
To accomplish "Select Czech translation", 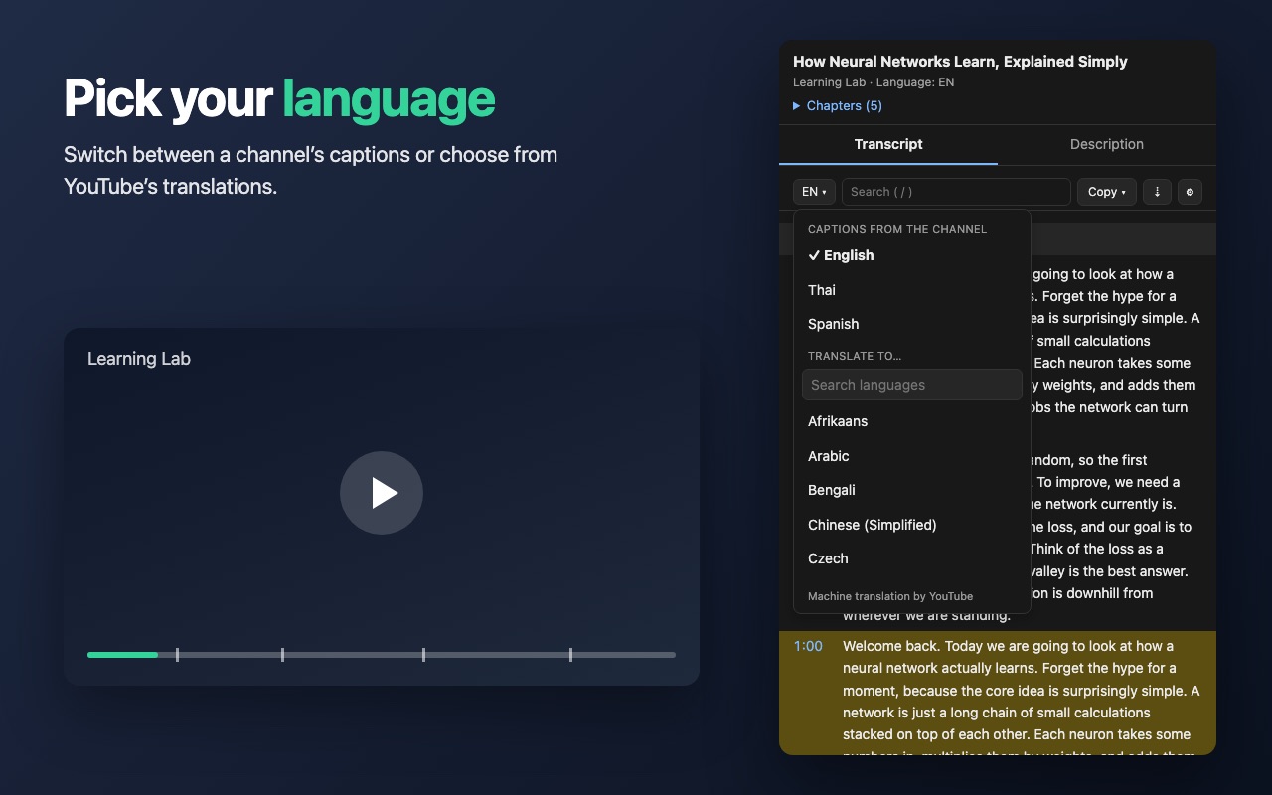I will (x=912, y=558).
